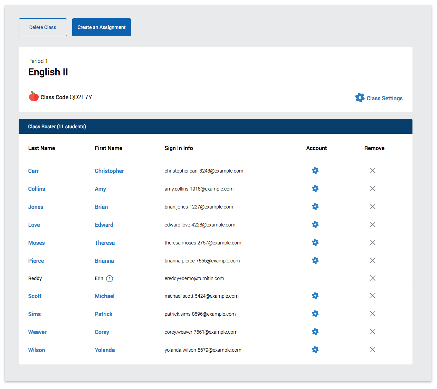Click the Class Settings gear icon
Image resolution: width=437 pixels, height=389 pixels.
click(x=360, y=98)
